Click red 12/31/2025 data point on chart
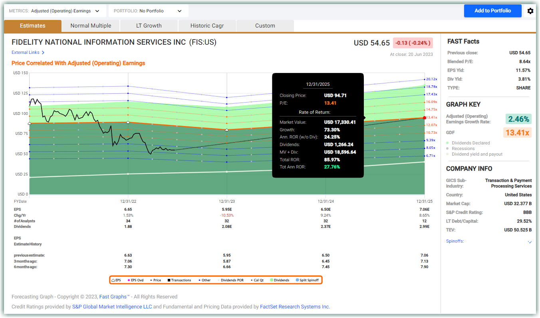 click(425, 118)
